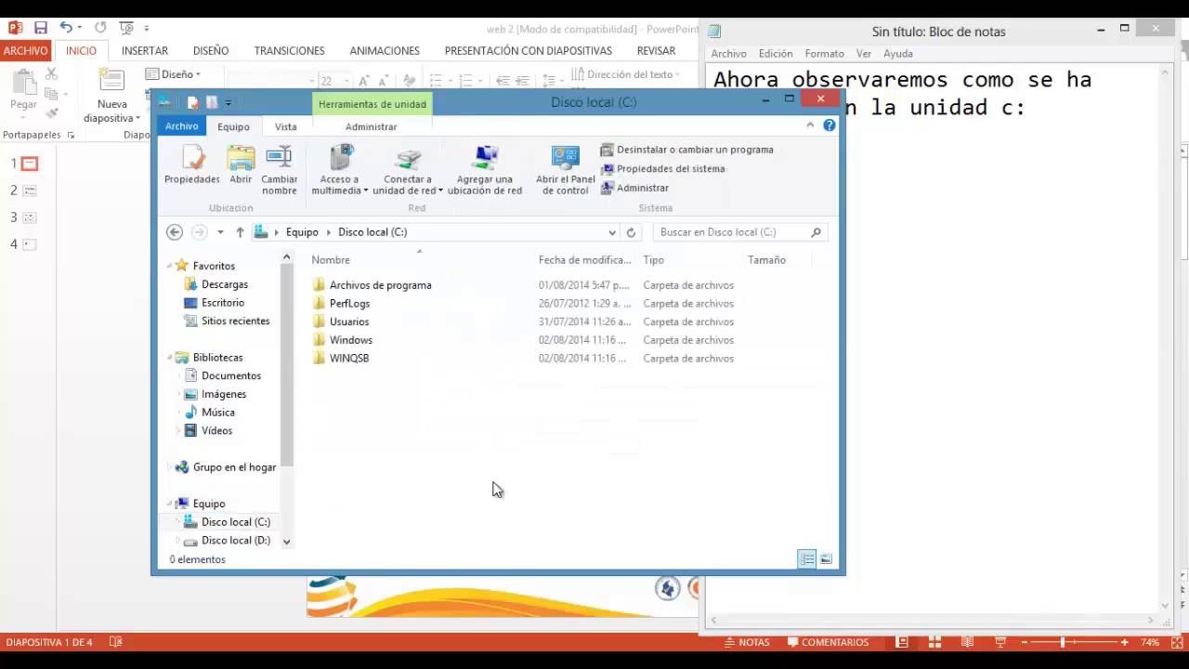The width and height of the screenshot is (1189, 669).
Task: Switch PowerPoint to normal view icon
Action: (902, 642)
